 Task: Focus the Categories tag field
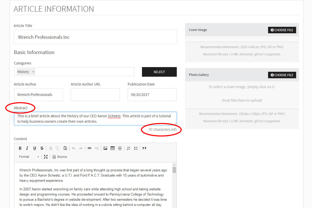pos(74,72)
